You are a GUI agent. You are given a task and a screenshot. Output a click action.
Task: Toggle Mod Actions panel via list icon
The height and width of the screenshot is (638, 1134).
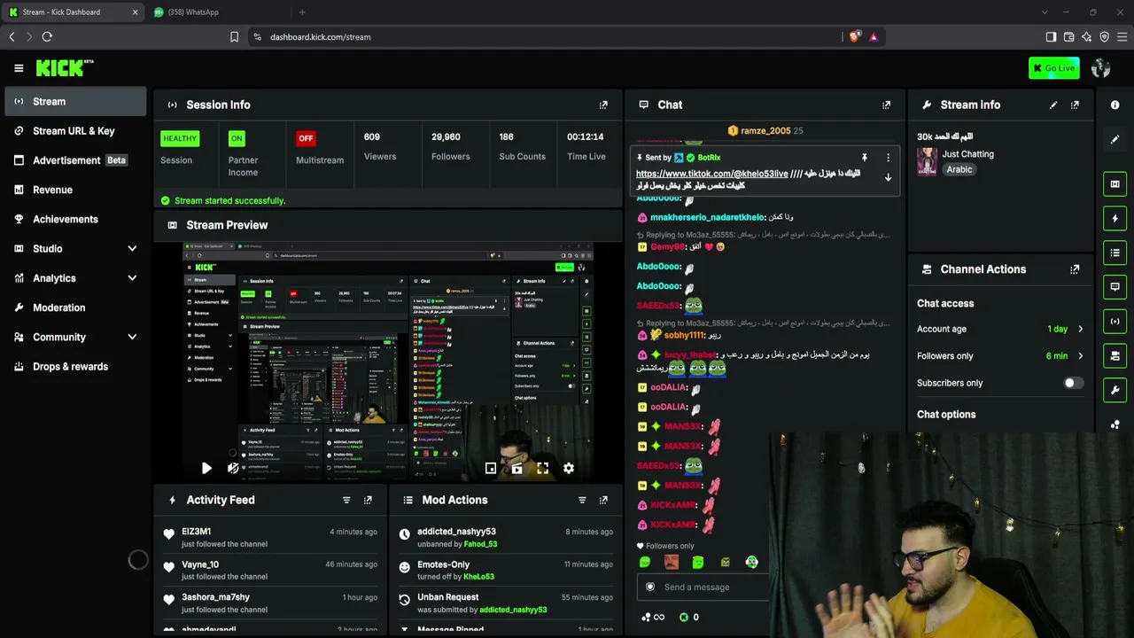click(x=1115, y=253)
